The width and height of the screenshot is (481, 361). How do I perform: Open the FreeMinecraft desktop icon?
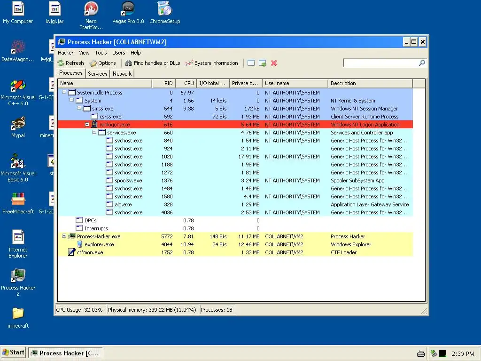[18, 203]
